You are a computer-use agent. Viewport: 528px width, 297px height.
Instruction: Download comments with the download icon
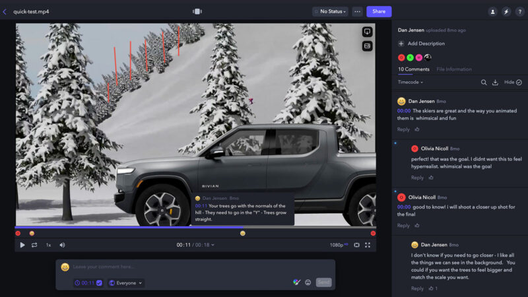[x=495, y=82]
